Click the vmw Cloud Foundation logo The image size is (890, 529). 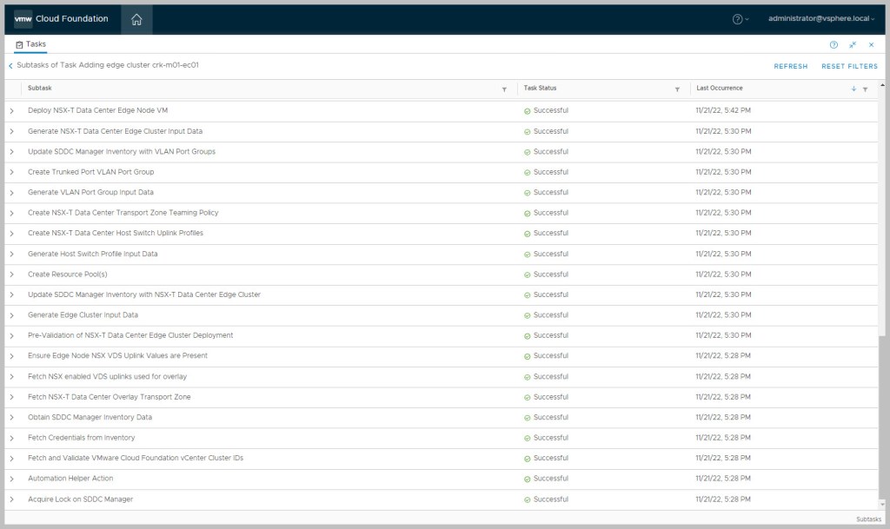click(x=61, y=19)
